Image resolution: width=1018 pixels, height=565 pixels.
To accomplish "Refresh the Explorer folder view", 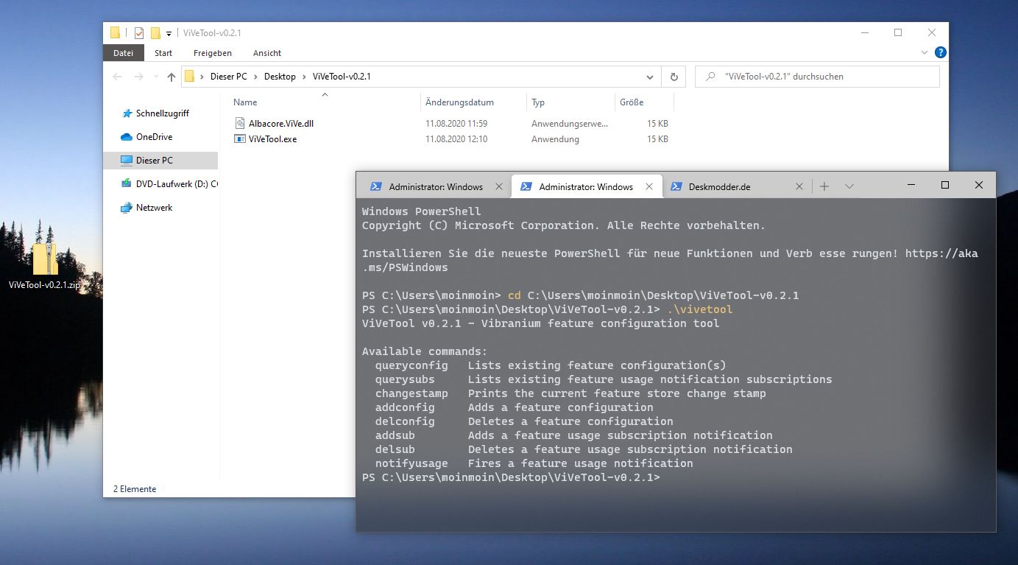I will tap(674, 77).
